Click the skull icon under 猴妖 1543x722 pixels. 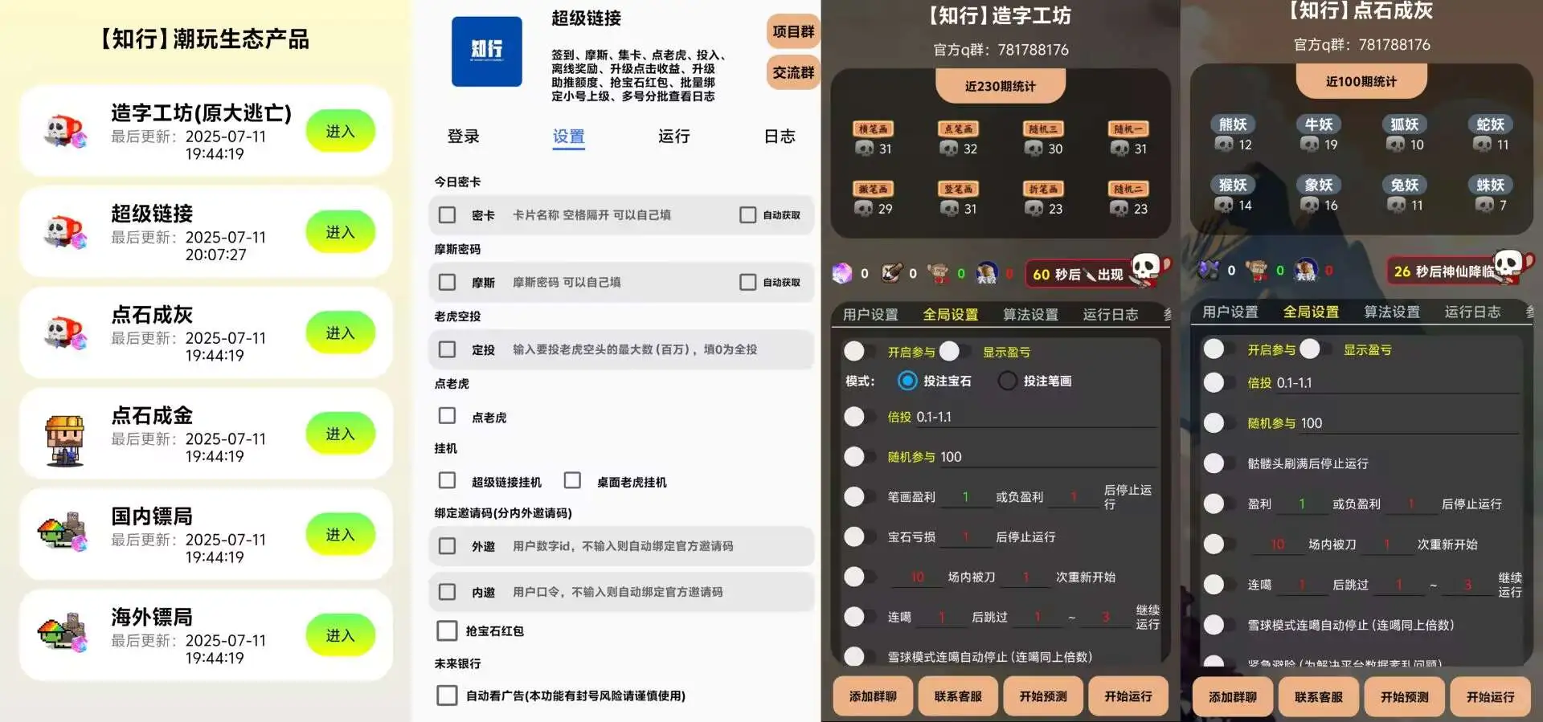pos(1224,205)
